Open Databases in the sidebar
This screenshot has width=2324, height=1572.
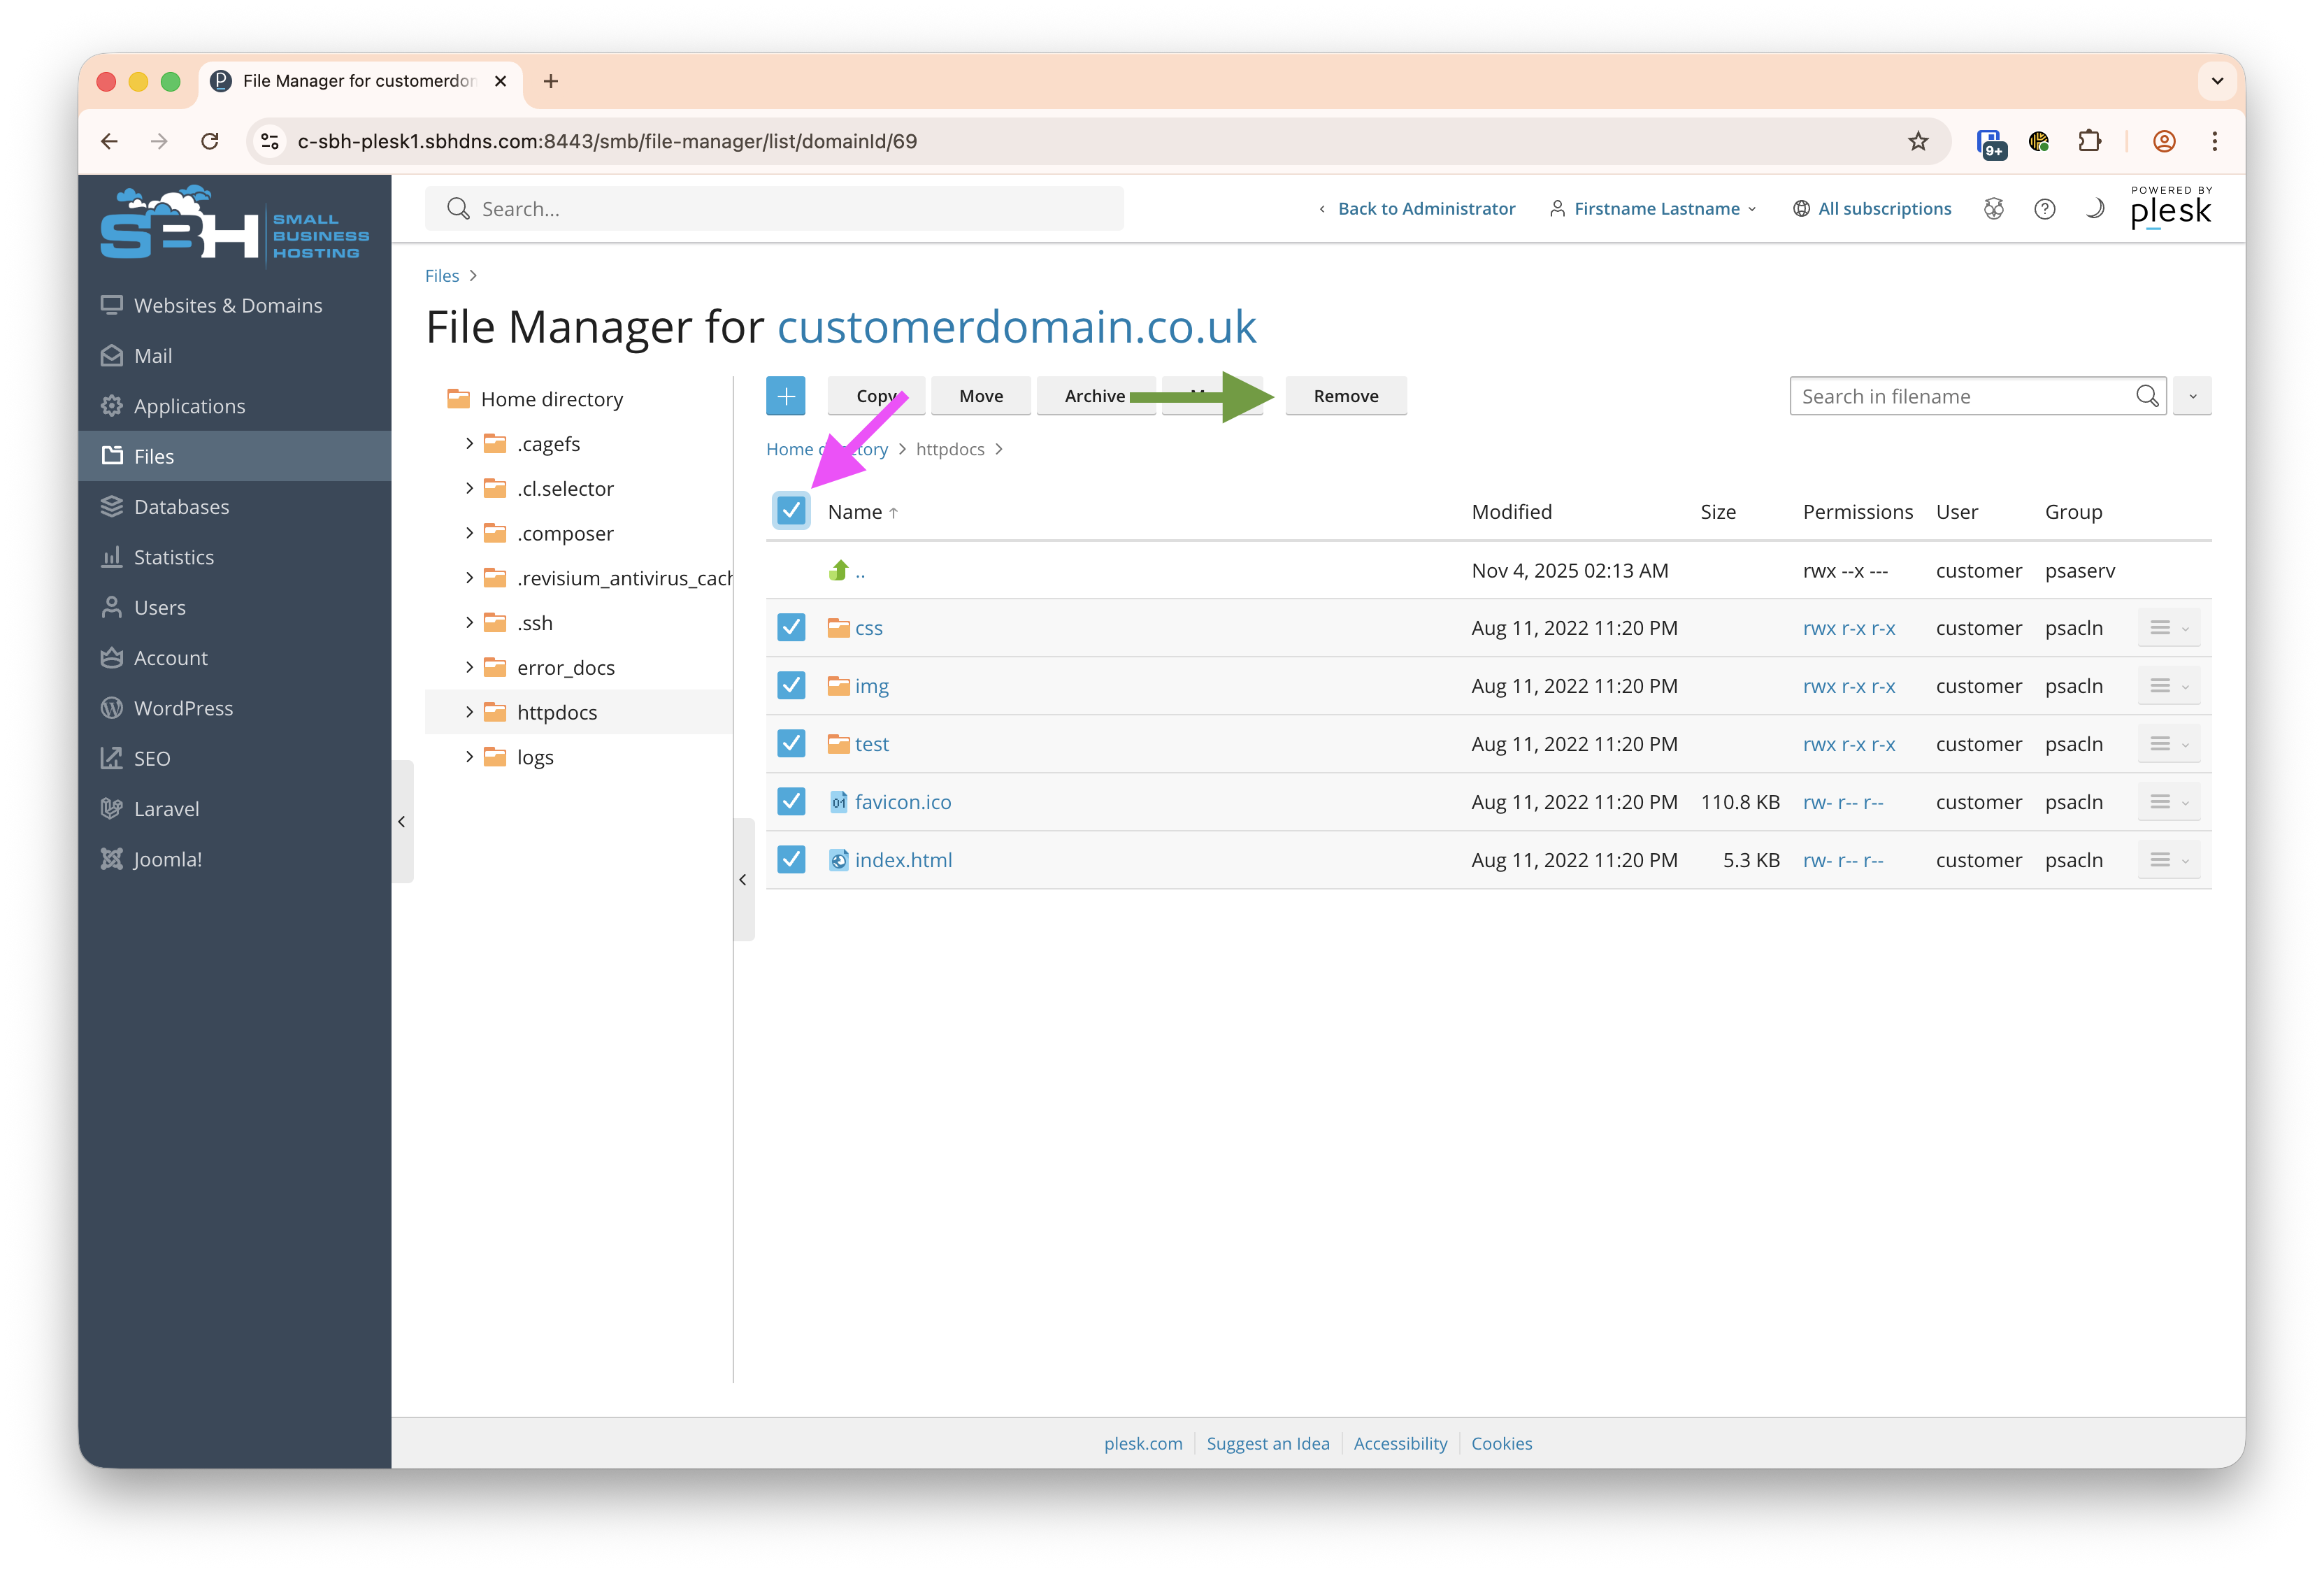click(x=182, y=507)
